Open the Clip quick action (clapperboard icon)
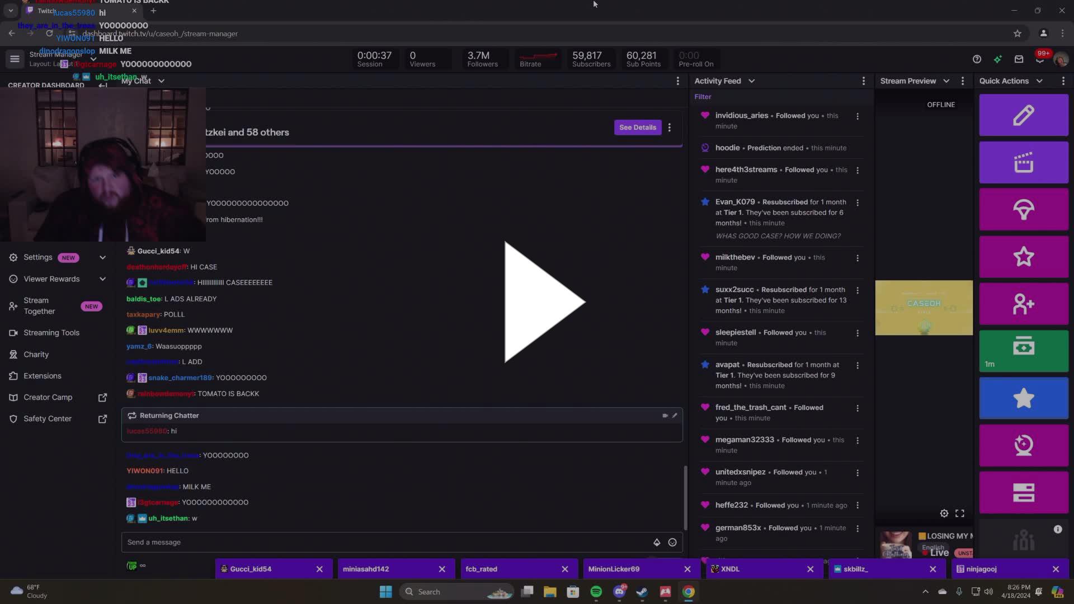The height and width of the screenshot is (604, 1074). 1023,162
